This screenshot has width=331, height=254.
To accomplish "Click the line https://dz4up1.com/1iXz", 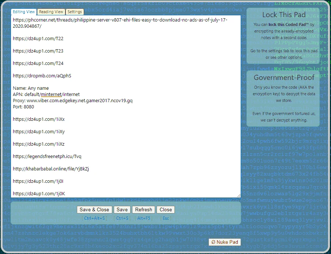I will click(39, 144).
